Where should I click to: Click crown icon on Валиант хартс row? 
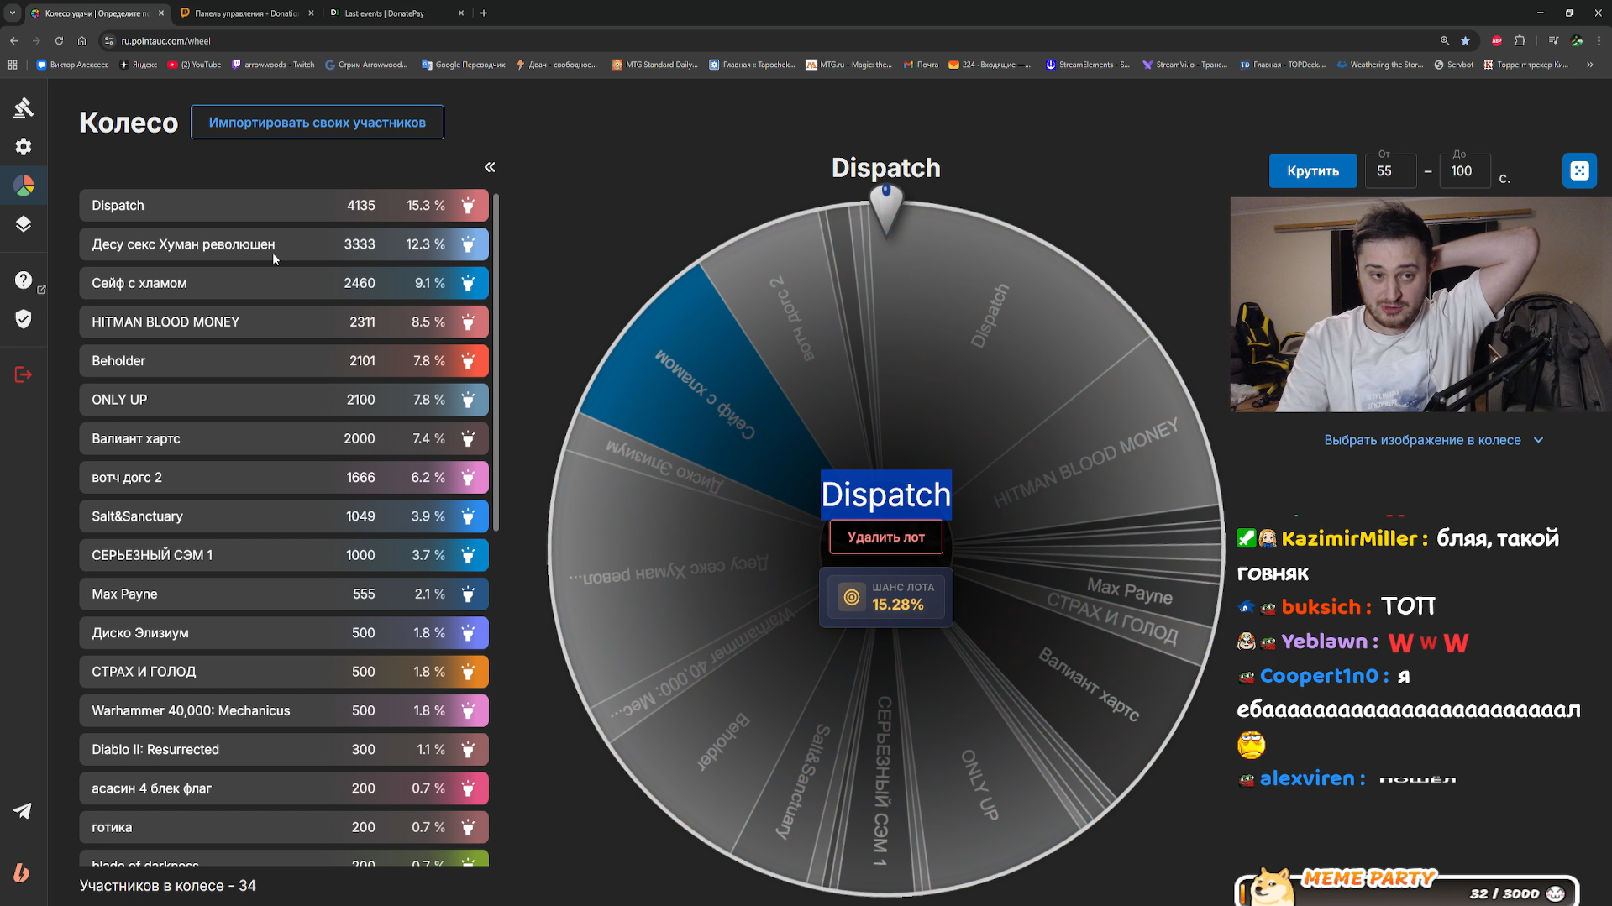[x=468, y=439]
